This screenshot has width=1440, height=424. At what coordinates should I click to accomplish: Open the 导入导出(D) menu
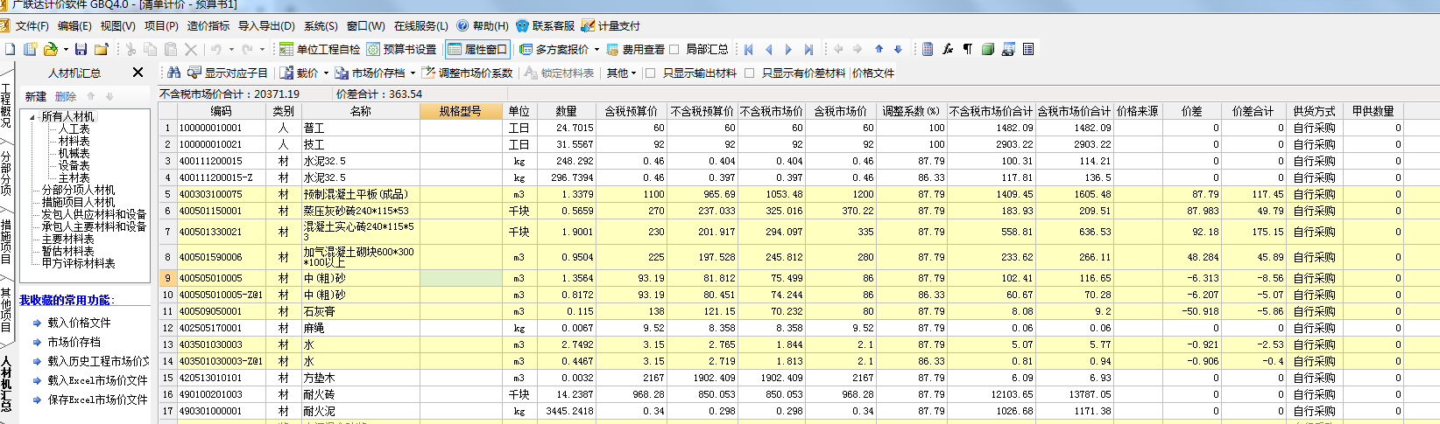click(x=266, y=25)
